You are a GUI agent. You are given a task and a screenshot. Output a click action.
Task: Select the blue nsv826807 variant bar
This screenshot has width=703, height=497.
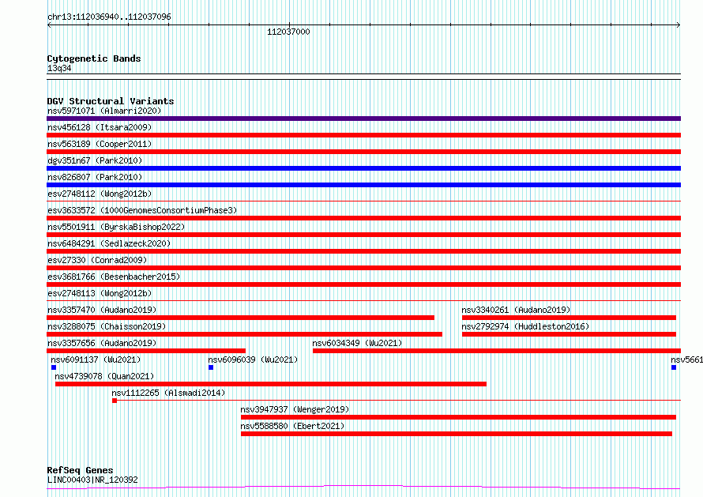[x=363, y=185]
